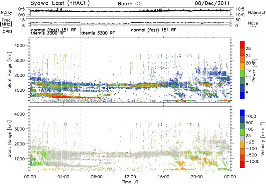Click the 'Beam 00' label
266x184 pixels.
coord(130,4)
